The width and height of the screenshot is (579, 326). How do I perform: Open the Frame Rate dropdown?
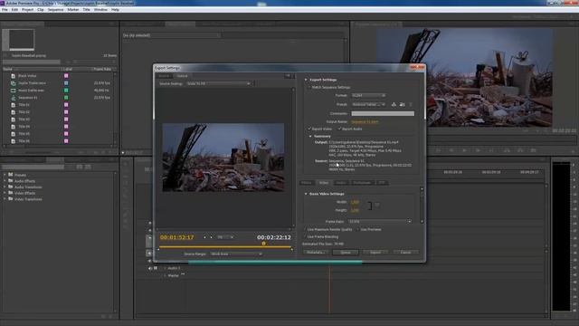point(380,221)
